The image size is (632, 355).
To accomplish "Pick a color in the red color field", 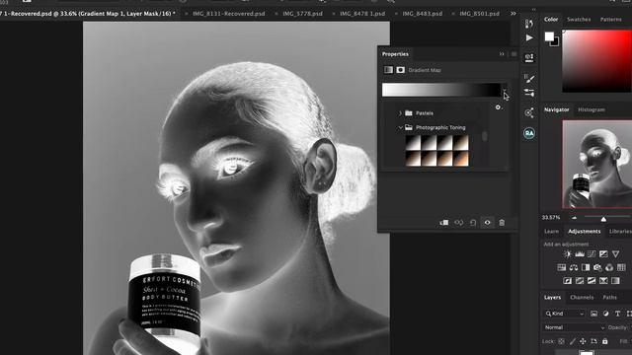I will [x=596, y=61].
